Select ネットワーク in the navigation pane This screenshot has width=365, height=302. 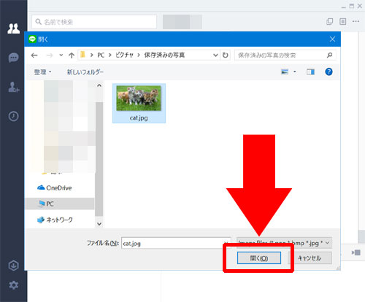[55, 220]
